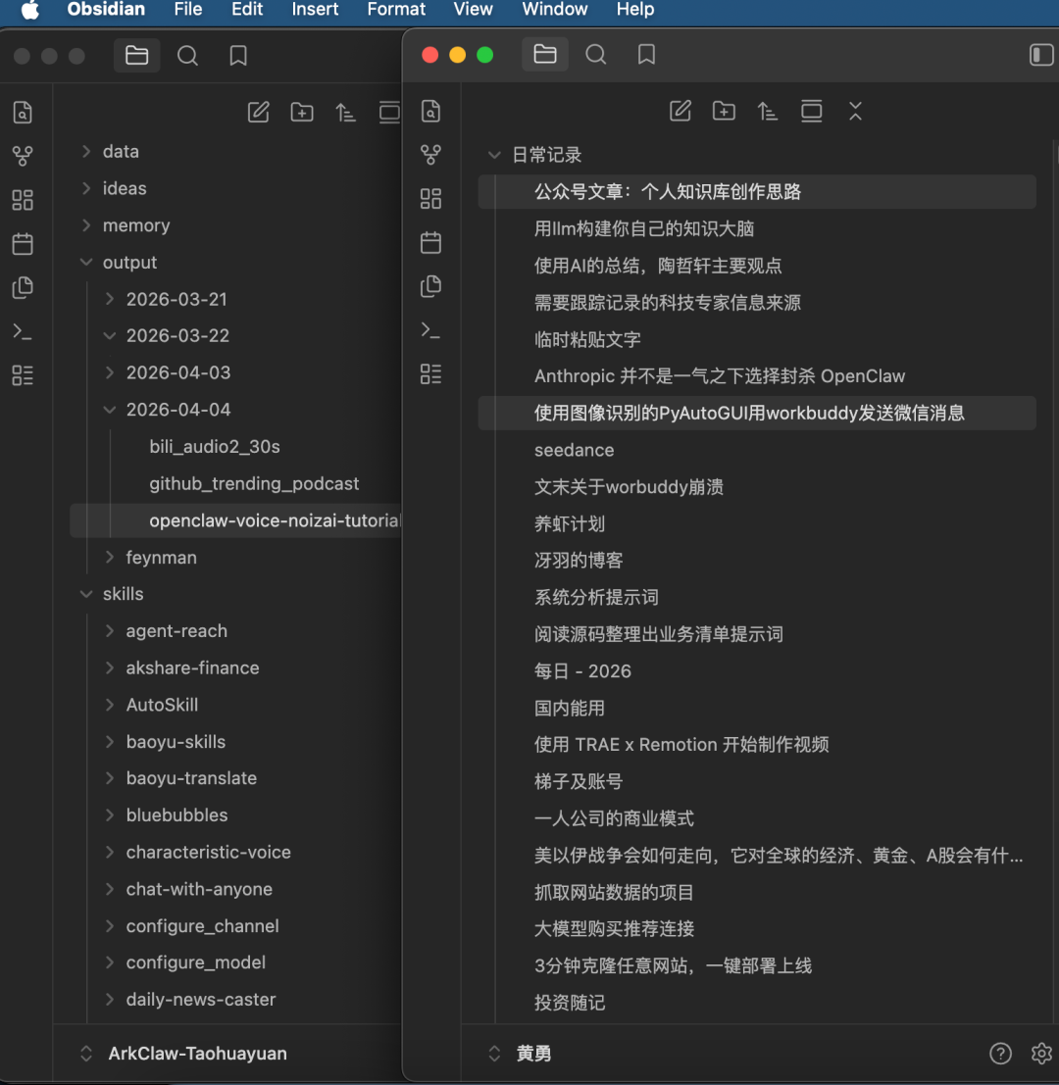
Task: Change sort order in the front window
Action: (x=767, y=111)
